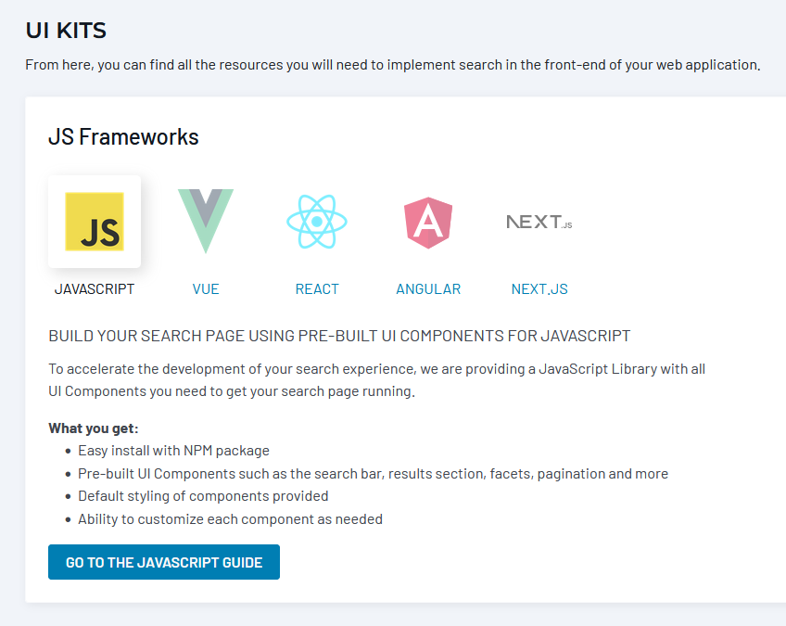Switch to the VUE framework label

click(x=206, y=288)
